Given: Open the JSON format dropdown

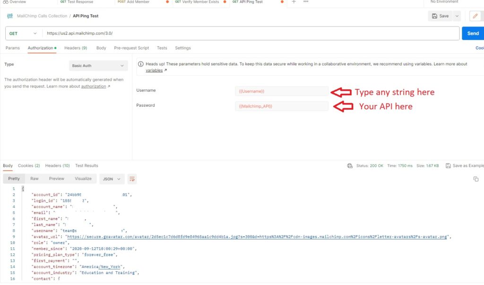Looking at the screenshot, I should pyautogui.click(x=112, y=179).
